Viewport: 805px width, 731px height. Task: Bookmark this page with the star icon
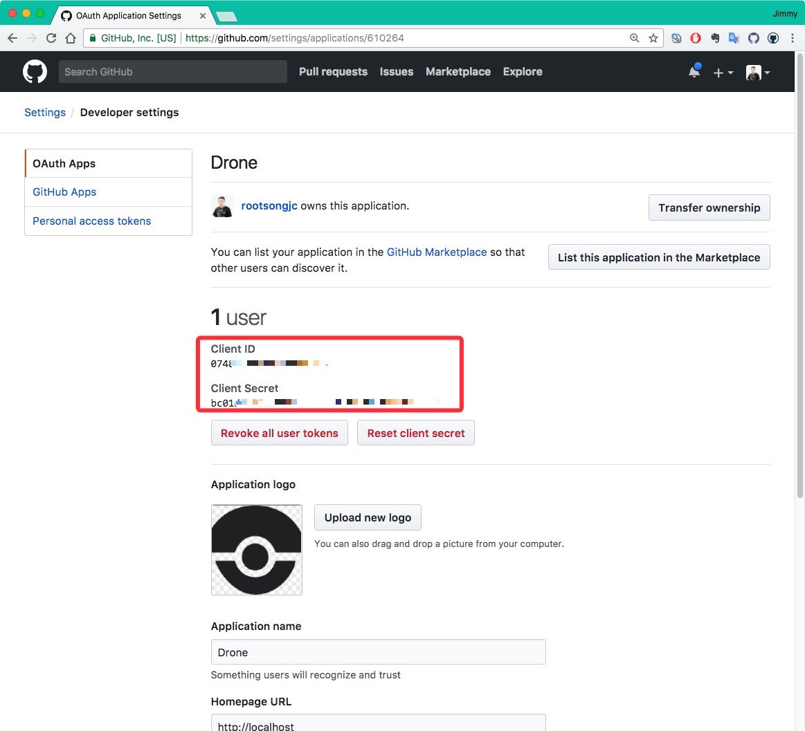pyautogui.click(x=653, y=39)
